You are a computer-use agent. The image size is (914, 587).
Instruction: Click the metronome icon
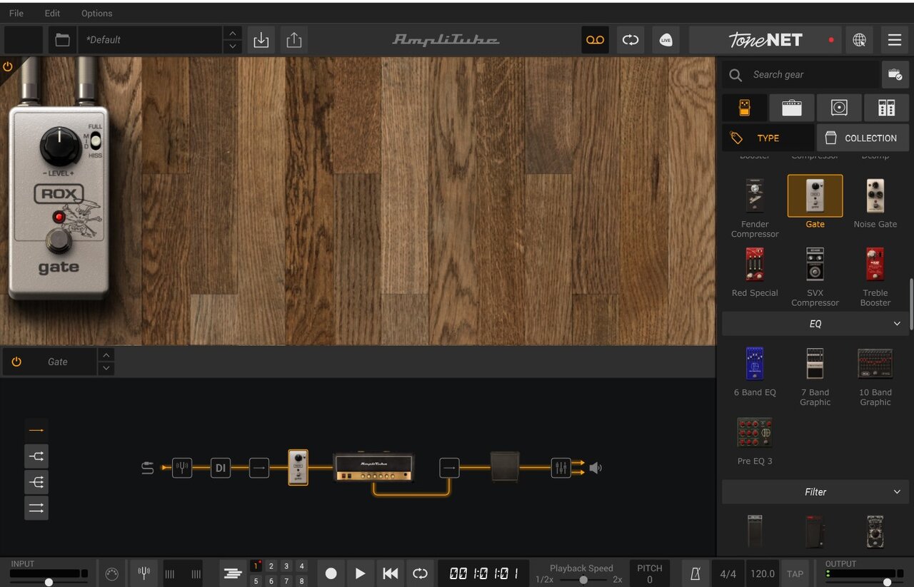(x=695, y=573)
